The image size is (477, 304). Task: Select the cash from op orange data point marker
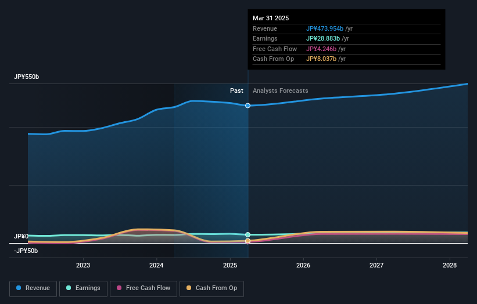[248, 241]
